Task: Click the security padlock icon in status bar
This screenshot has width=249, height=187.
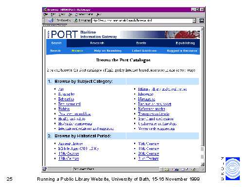Action: click(45, 169)
